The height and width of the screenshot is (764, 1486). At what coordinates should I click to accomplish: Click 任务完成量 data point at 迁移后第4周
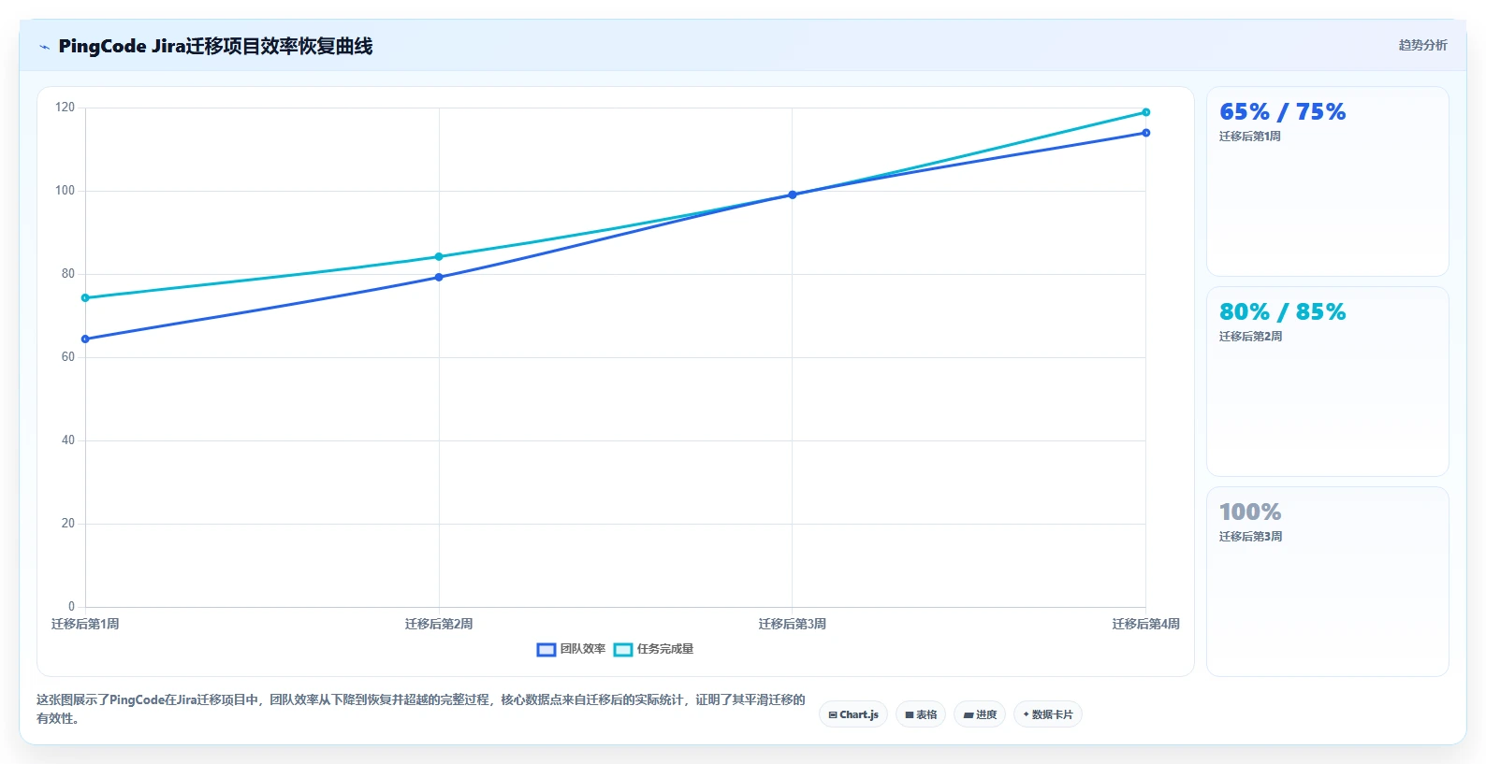click(x=1145, y=112)
